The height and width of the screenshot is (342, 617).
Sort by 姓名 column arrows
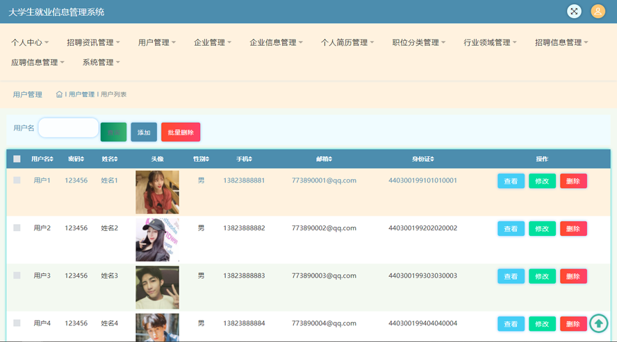pos(115,159)
